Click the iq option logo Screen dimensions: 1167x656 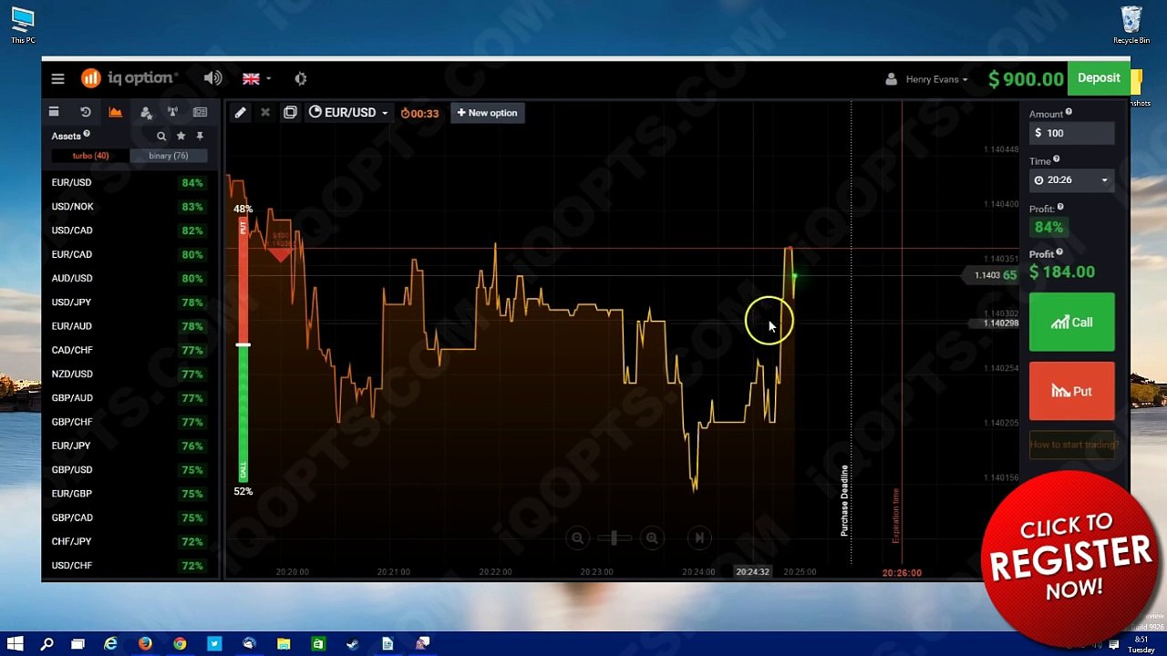pyautogui.click(x=129, y=78)
